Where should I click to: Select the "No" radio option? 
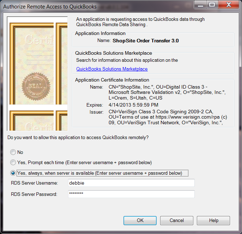point(13,152)
